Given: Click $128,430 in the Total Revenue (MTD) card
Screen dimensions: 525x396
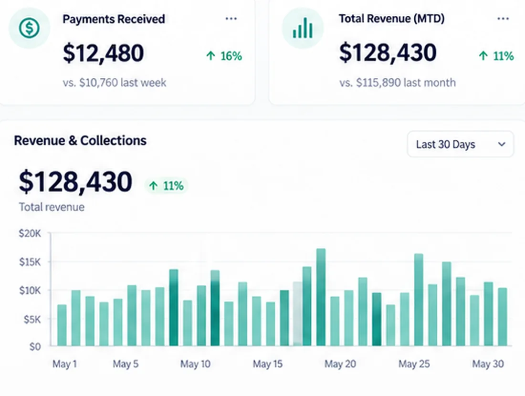Looking at the screenshot, I should (388, 52).
